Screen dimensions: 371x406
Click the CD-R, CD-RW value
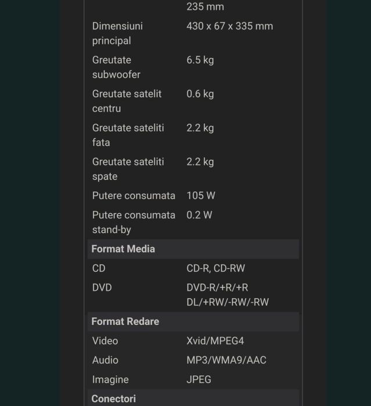[x=215, y=268]
